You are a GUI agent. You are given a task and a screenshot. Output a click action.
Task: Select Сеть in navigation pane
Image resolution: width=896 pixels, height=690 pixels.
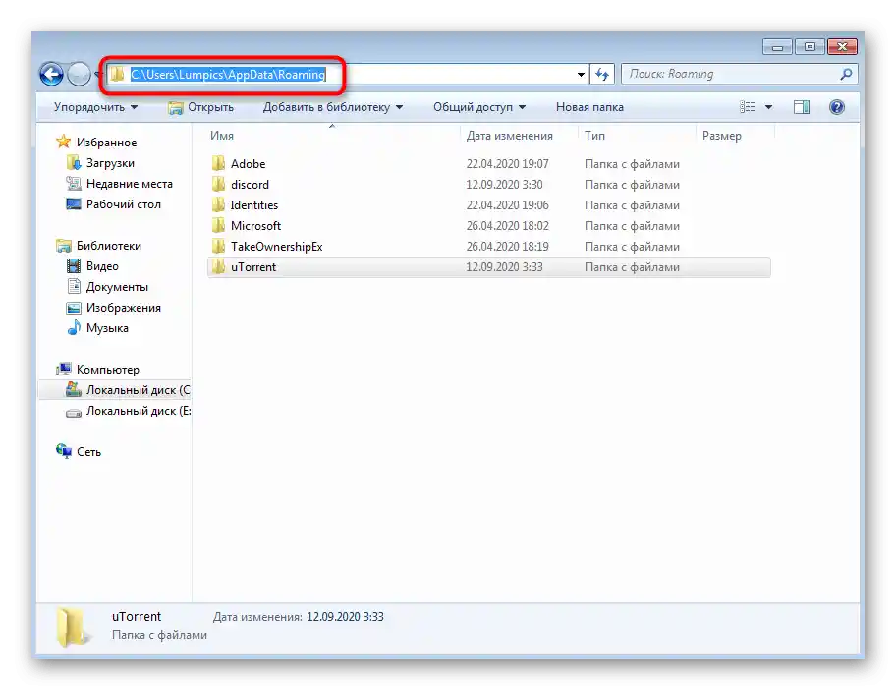[x=88, y=451]
